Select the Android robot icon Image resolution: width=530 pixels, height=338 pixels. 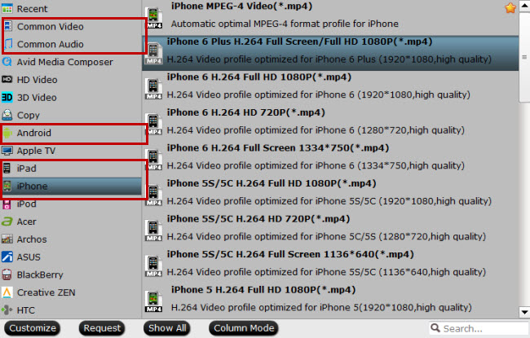[x=7, y=133]
